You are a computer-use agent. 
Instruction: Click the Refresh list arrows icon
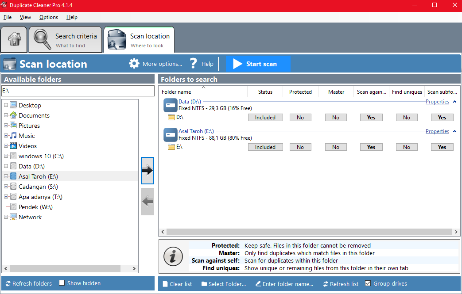(x=326, y=284)
